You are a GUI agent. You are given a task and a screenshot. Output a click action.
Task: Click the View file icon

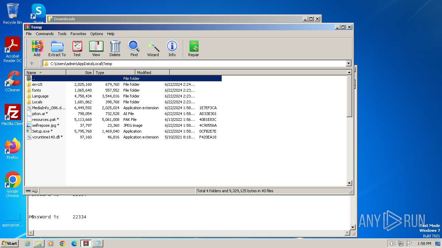[96, 49]
